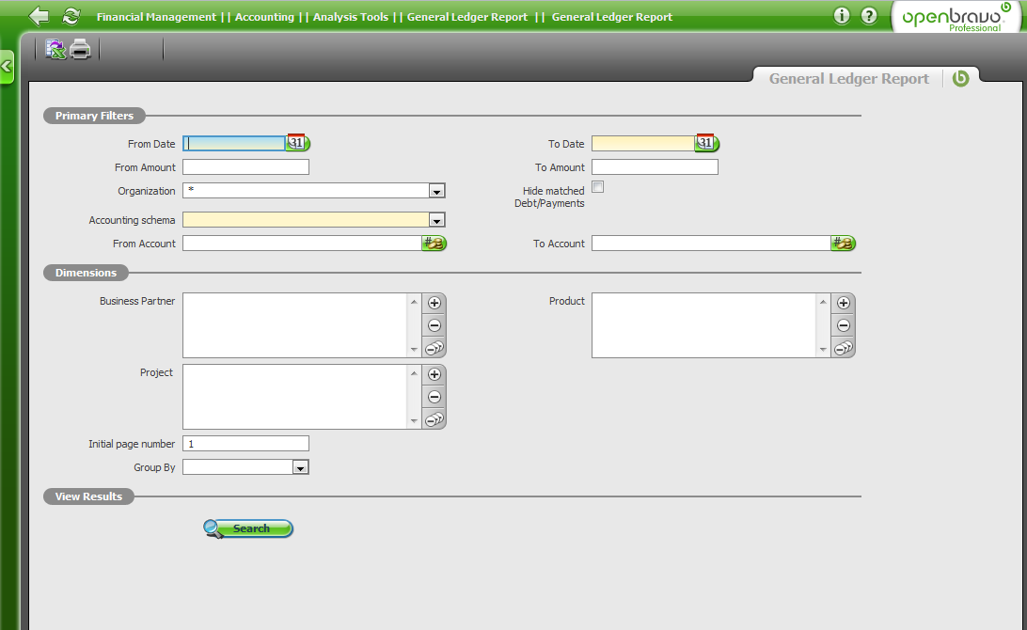Click the Initial page number field

tap(245, 444)
